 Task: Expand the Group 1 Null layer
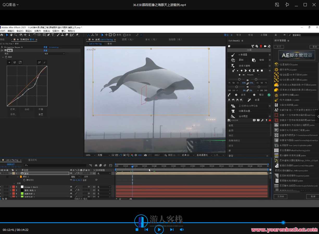[11, 187]
